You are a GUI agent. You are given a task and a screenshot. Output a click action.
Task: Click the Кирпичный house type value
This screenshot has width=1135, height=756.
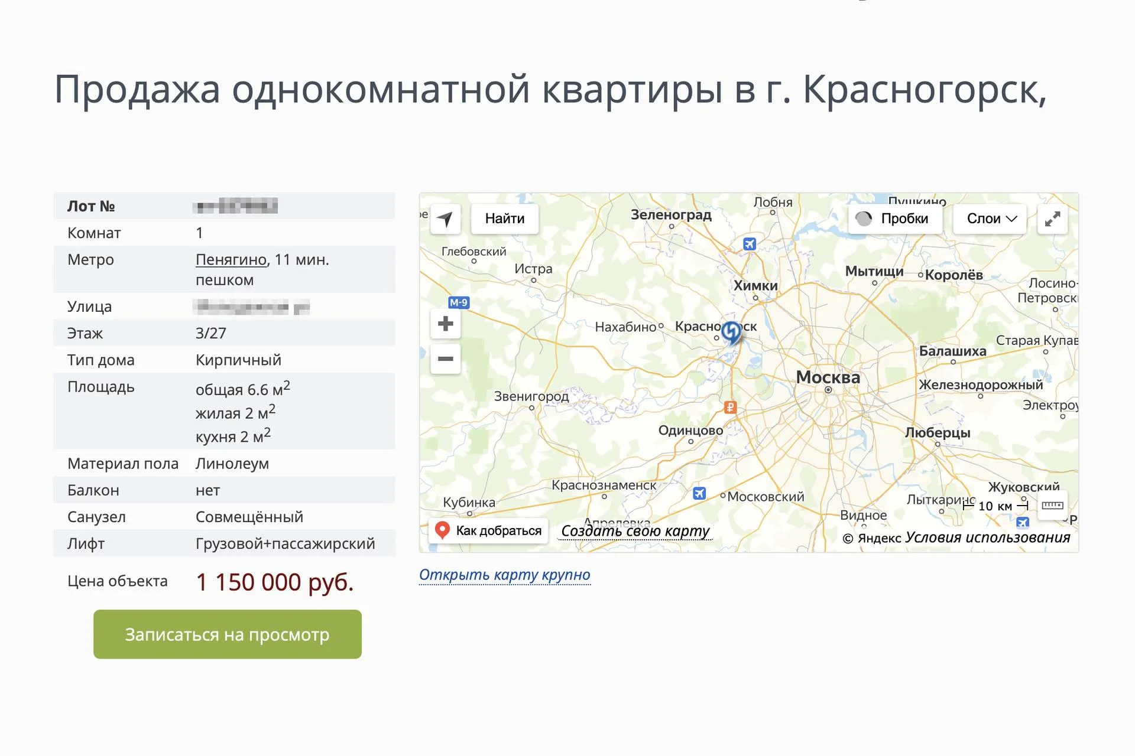click(238, 360)
